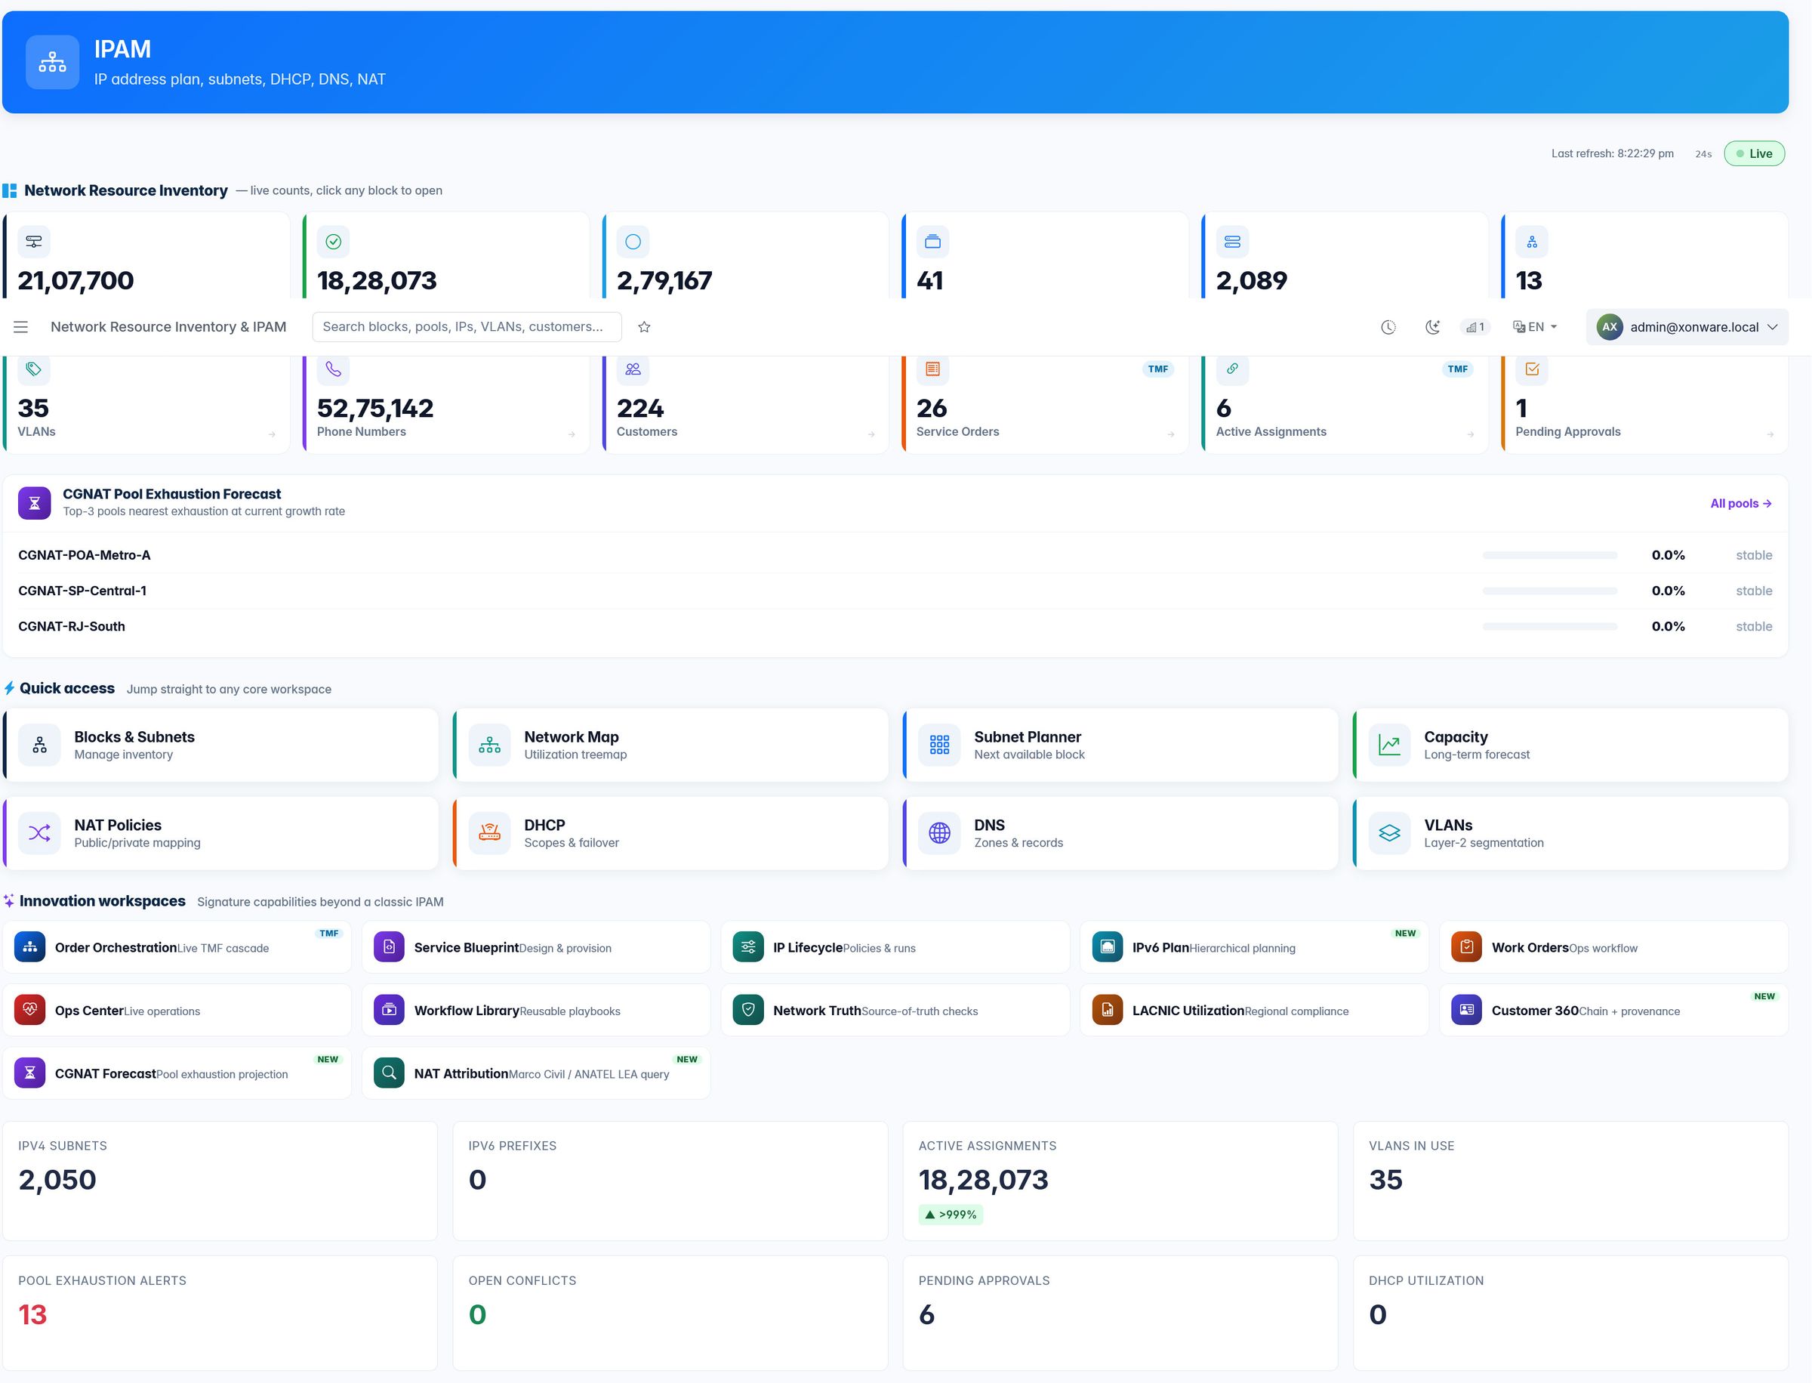The image size is (1812, 1383).
Task: Open the DNS globe icon
Action: pos(940,833)
